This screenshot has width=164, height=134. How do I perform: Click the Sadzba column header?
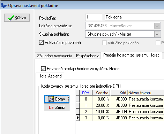pyautogui.click(x=101, y=93)
